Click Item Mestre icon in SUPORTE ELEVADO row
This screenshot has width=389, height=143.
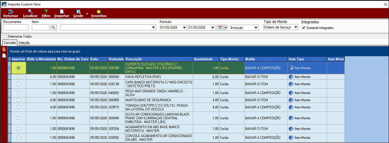pyautogui.click(x=291, y=68)
